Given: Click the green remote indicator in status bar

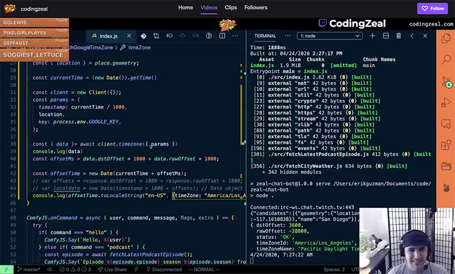Looking at the screenshot, I should (x=6, y=269).
